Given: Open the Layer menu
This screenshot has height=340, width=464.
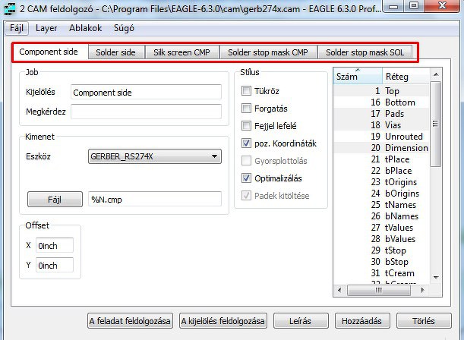Looking at the screenshot, I should [46, 28].
